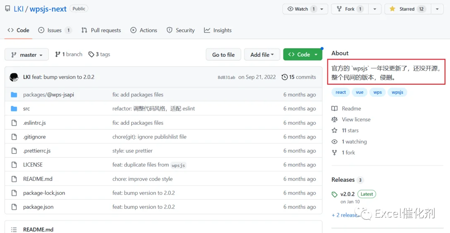Open the latest commit 'feat: bump version to 2.0.2'
Viewport: 450px width, 233px height.
tap(63, 77)
